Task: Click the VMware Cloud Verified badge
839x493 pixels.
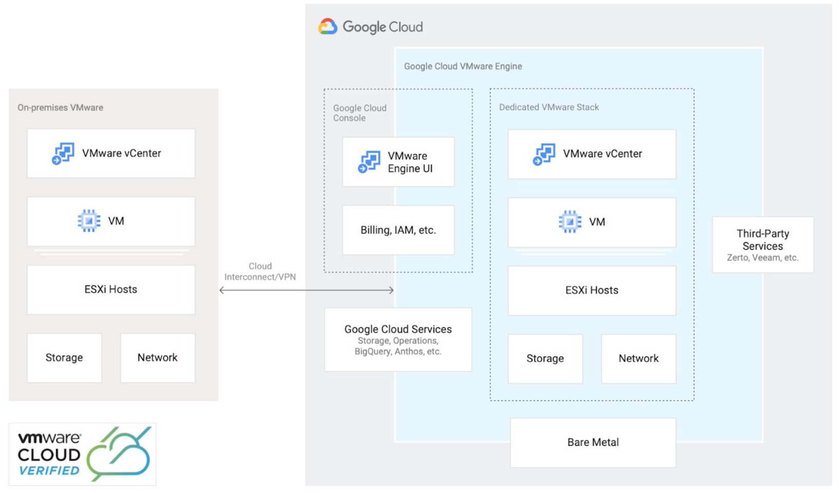Action: point(83,454)
